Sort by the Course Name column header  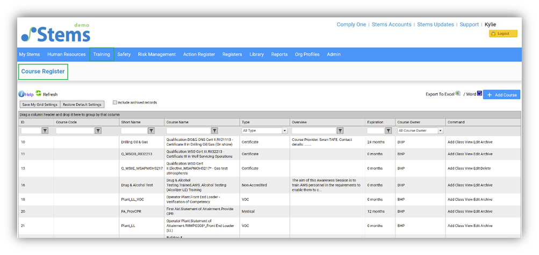point(177,122)
